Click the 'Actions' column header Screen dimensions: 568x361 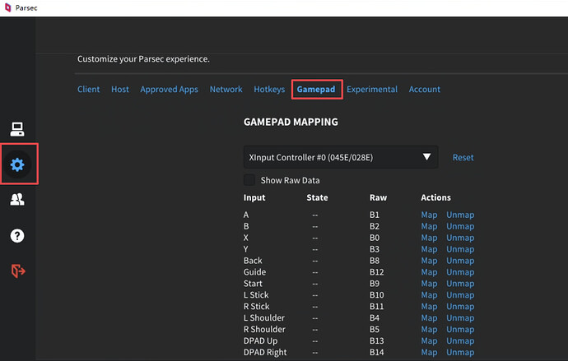[x=435, y=197]
